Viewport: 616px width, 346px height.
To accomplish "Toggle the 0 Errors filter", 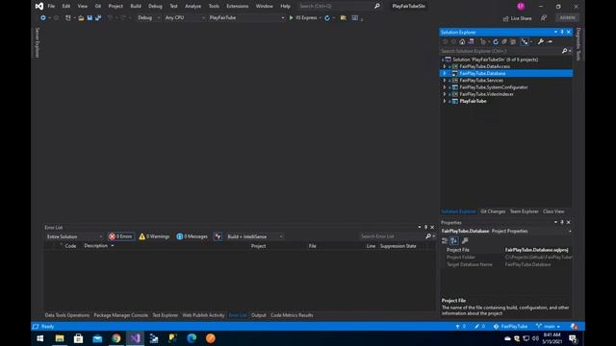I will [121, 236].
